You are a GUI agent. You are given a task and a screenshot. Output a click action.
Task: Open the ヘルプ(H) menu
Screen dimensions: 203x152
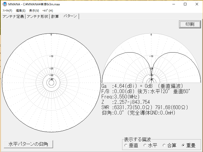click(x=48, y=11)
